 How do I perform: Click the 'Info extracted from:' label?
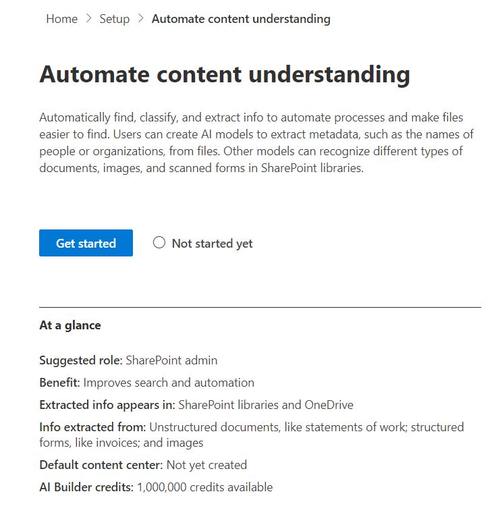tap(92, 427)
